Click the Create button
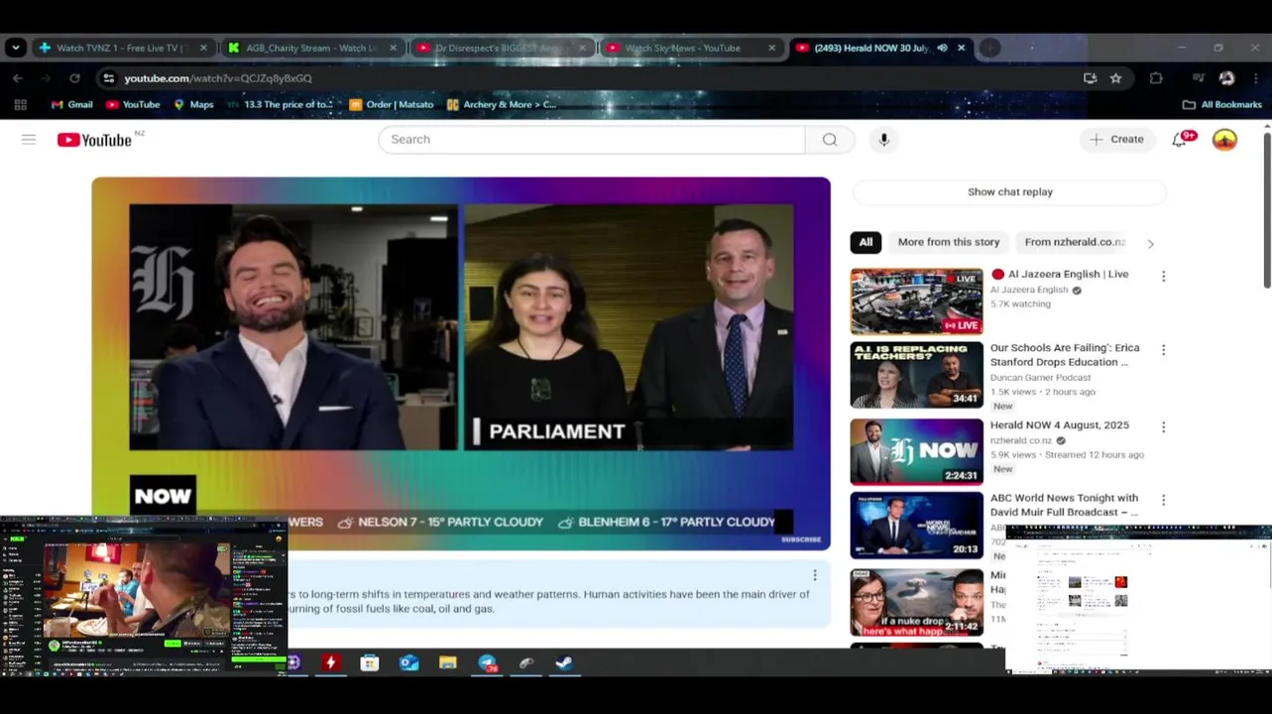 tap(1116, 140)
